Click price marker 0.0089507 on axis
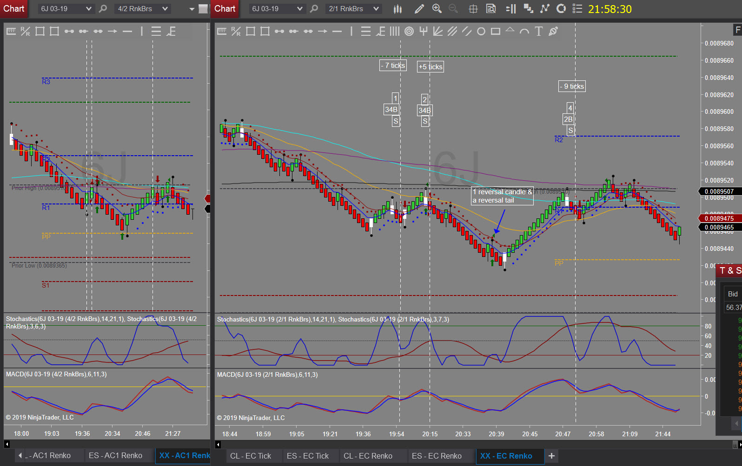This screenshot has height=466, width=742. pyautogui.click(x=720, y=191)
